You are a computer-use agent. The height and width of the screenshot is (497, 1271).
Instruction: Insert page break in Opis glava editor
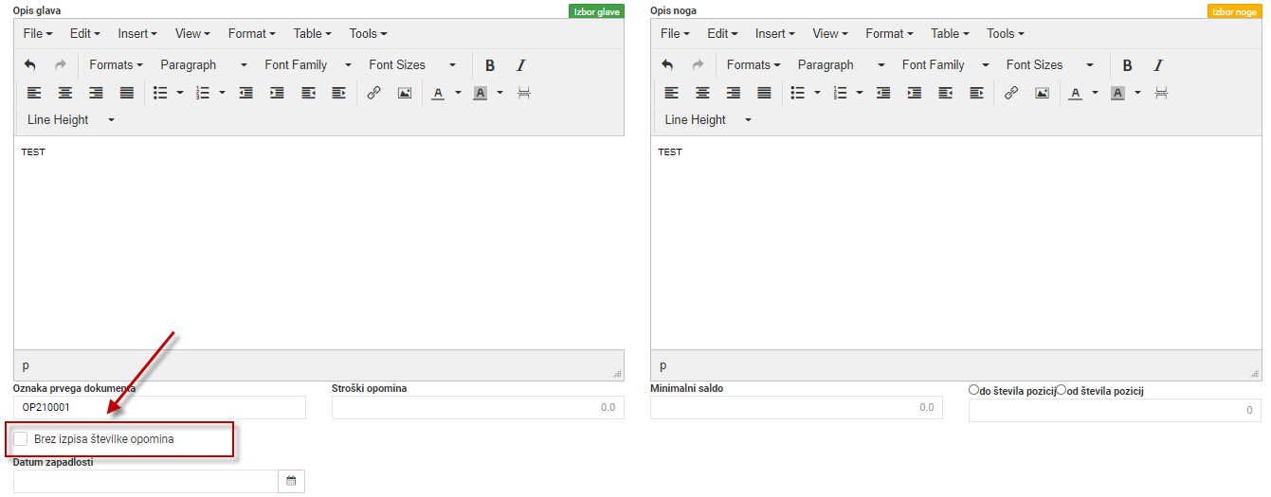tap(524, 93)
